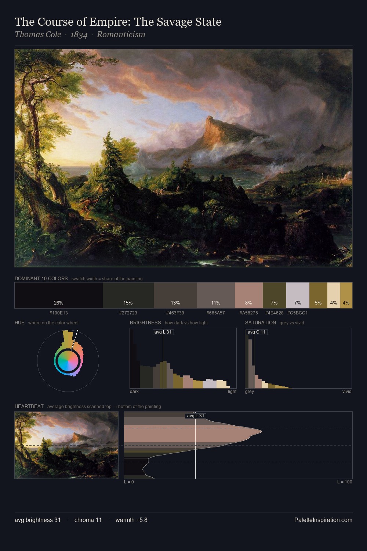Click the #C5BCC1 hex label
Image resolution: width=367 pixels, height=551 pixels.
point(298,313)
